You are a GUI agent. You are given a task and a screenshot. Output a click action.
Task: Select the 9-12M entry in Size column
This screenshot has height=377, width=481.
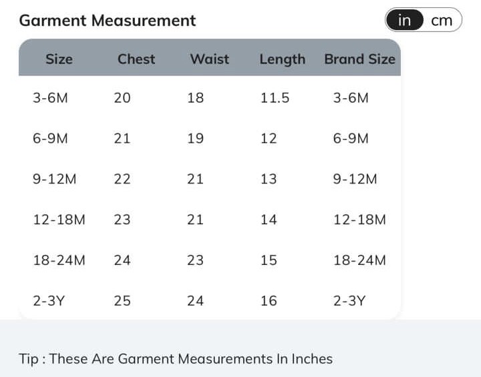point(55,179)
